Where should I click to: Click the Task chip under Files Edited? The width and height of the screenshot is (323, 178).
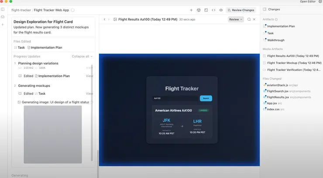[x=19, y=48]
